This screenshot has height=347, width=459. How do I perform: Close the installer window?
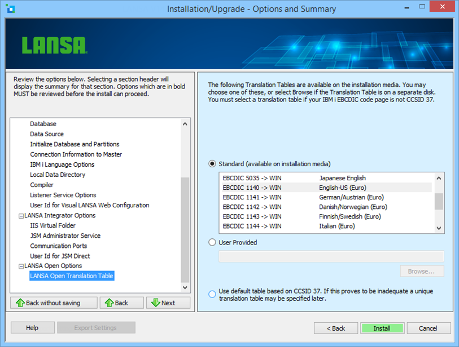point(442,6)
